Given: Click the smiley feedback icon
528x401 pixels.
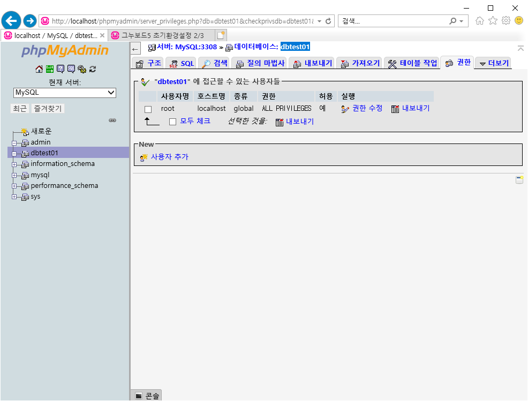Looking at the screenshot, I should point(519,21).
